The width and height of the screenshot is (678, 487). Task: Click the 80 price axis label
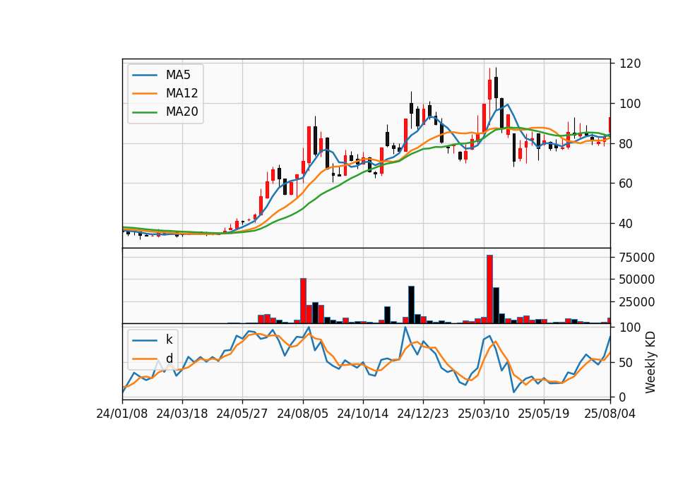[626, 144]
